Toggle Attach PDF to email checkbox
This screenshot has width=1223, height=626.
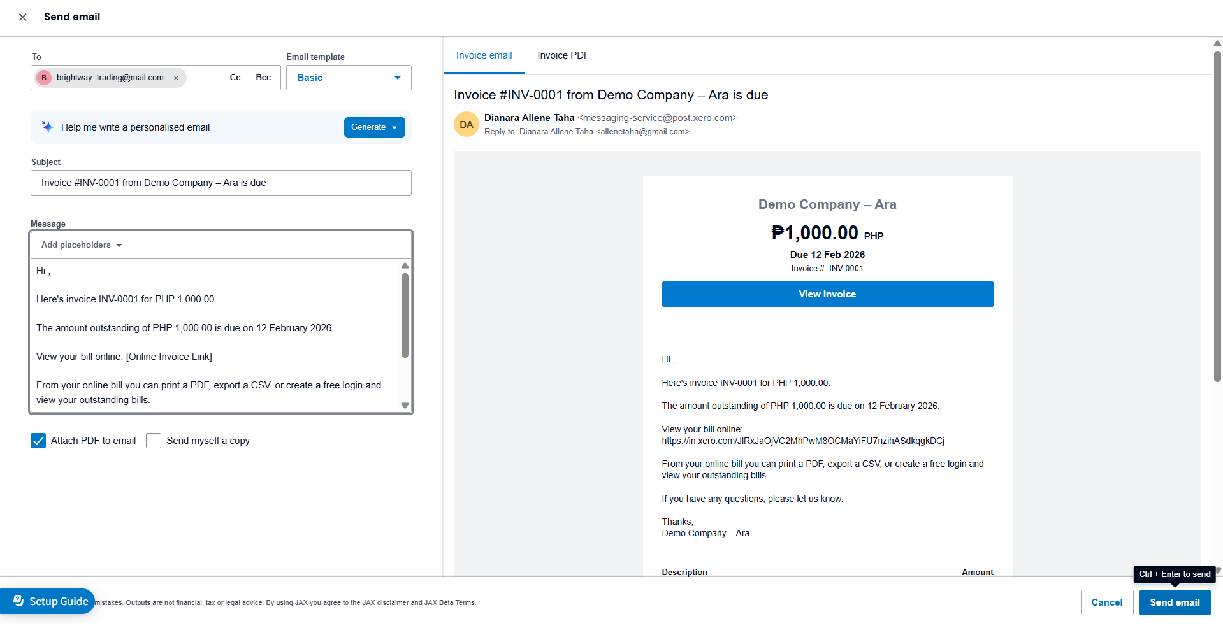coord(38,441)
